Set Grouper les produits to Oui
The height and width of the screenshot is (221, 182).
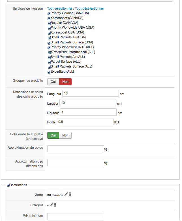[53, 82]
